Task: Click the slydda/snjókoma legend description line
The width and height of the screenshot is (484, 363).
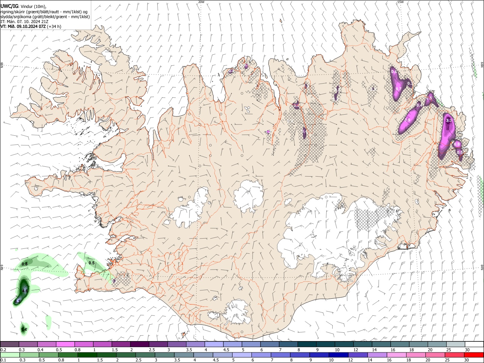Action: tap(45, 17)
